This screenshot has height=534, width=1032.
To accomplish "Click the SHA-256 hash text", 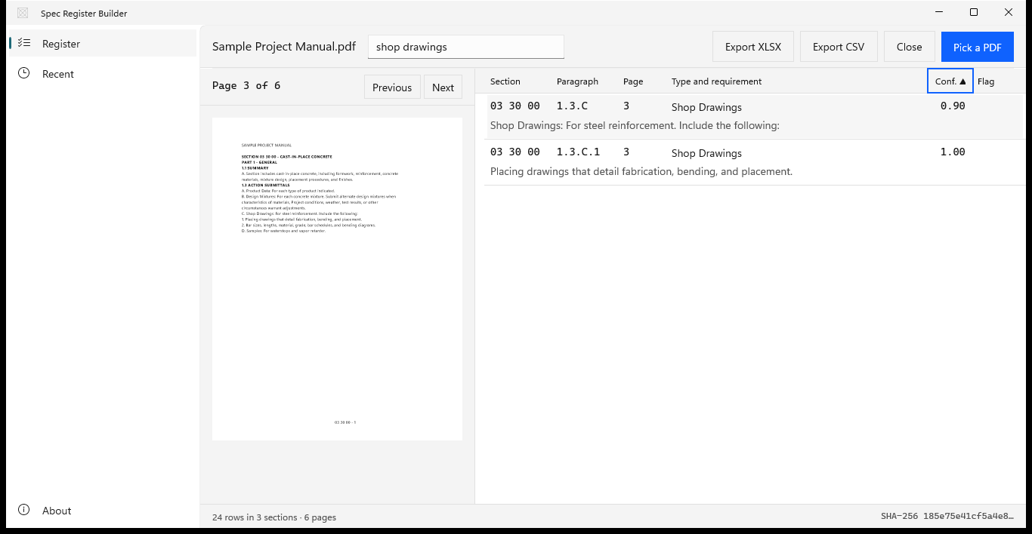I will [x=947, y=517].
